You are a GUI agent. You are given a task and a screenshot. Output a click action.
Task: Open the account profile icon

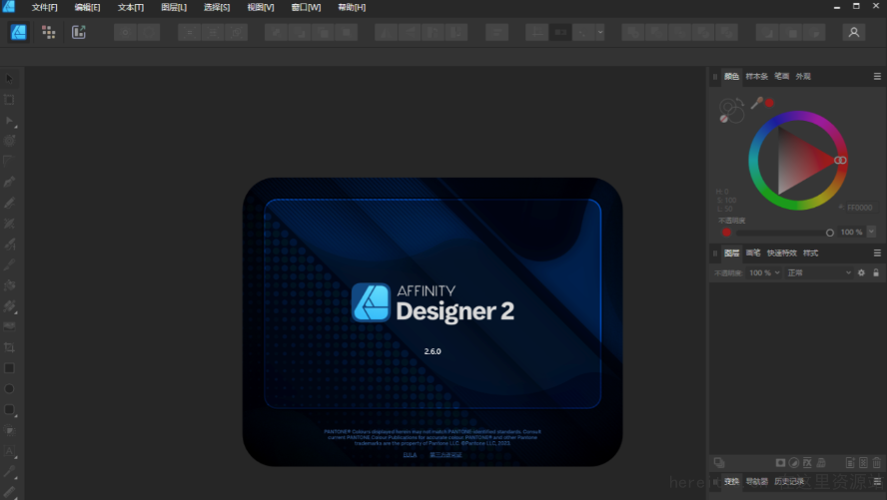[x=854, y=32]
